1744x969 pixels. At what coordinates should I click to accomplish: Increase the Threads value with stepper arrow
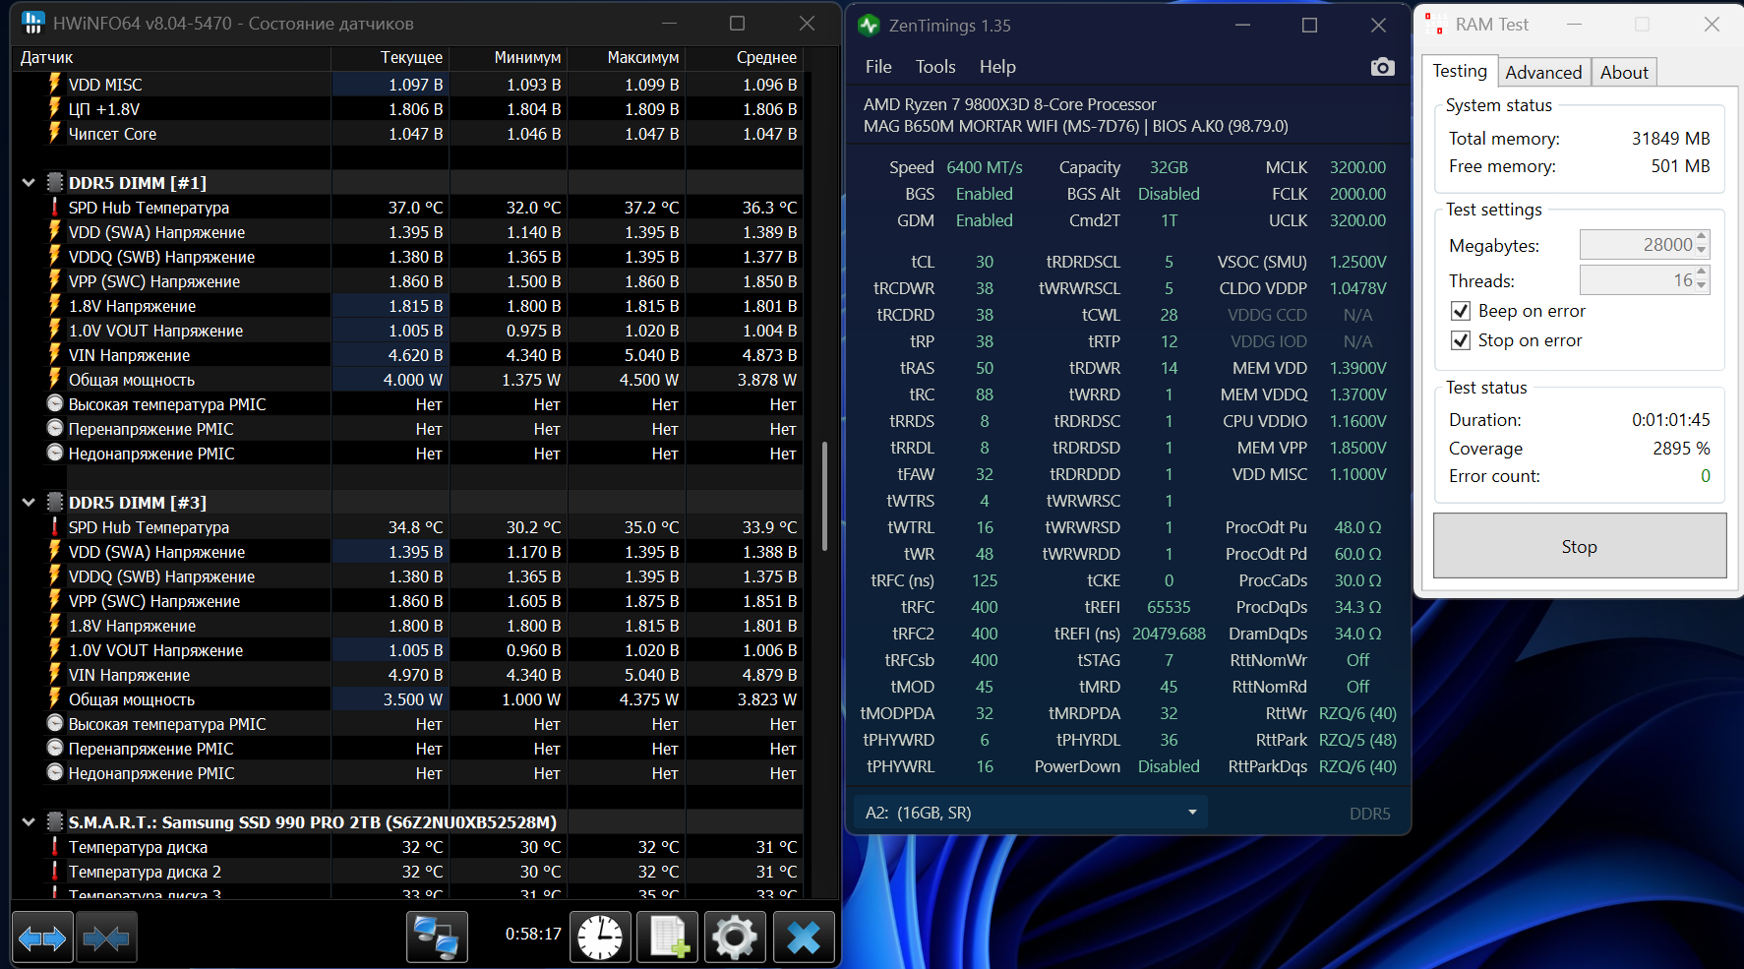point(1702,273)
